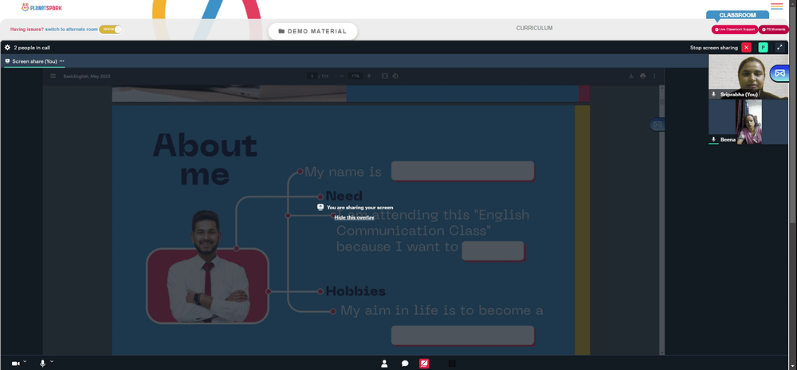The height and width of the screenshot is (370, 797).
Task: Open the Screen share tab more options
Action: (x=62, y=61)
